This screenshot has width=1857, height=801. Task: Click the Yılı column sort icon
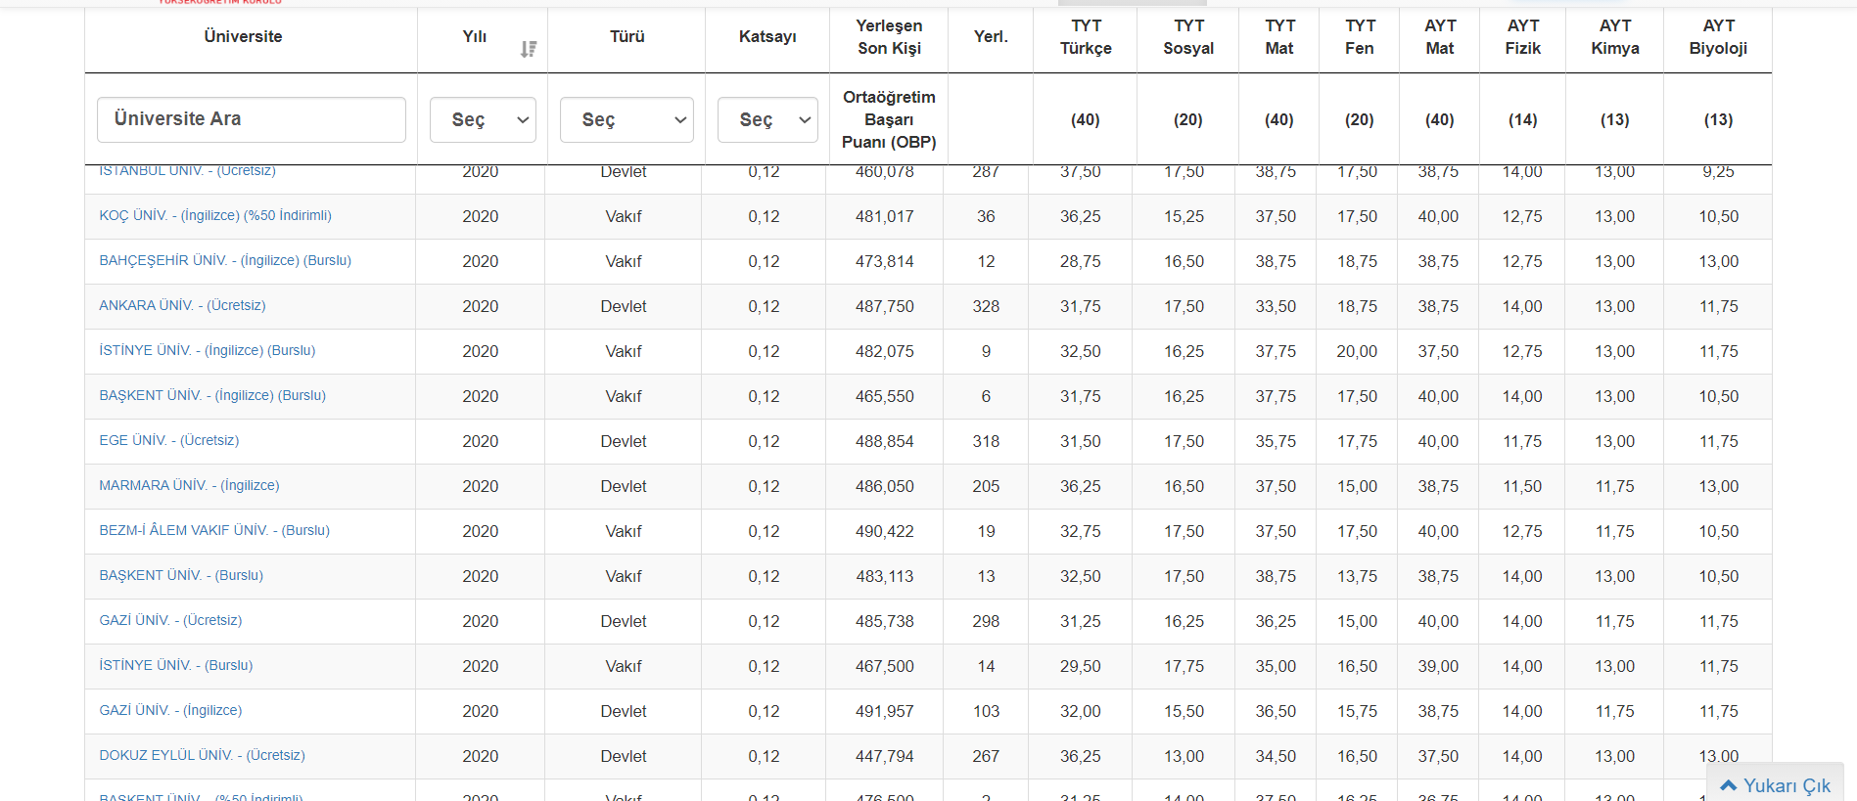(529, 49)
